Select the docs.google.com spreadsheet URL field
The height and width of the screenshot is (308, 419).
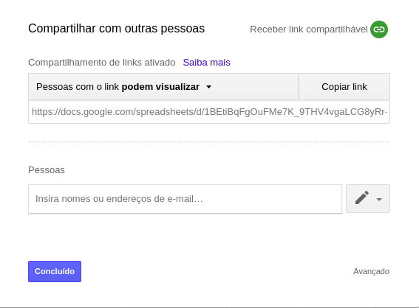point(209,112)
